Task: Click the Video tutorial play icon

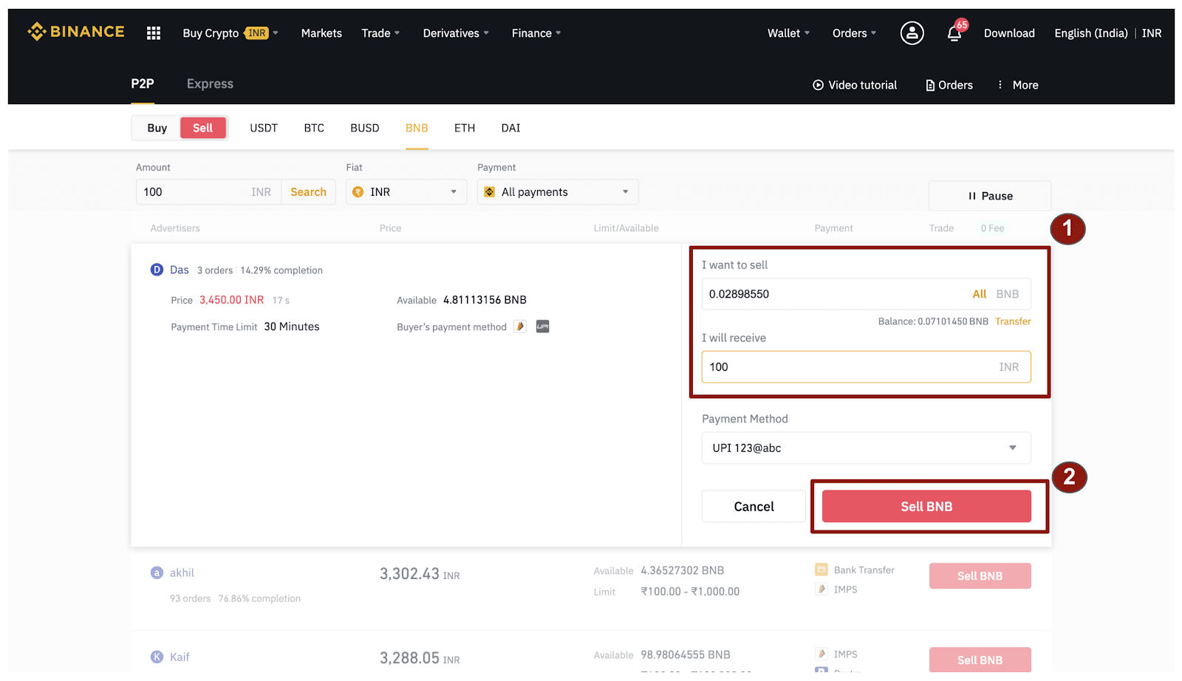Action: 818,85
